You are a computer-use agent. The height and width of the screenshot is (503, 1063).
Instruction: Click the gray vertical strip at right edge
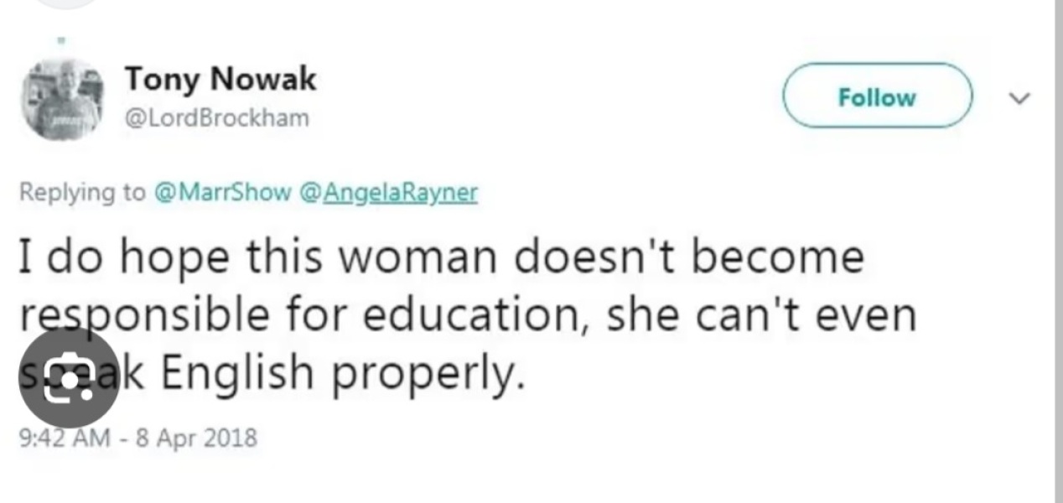point(1058,251)
